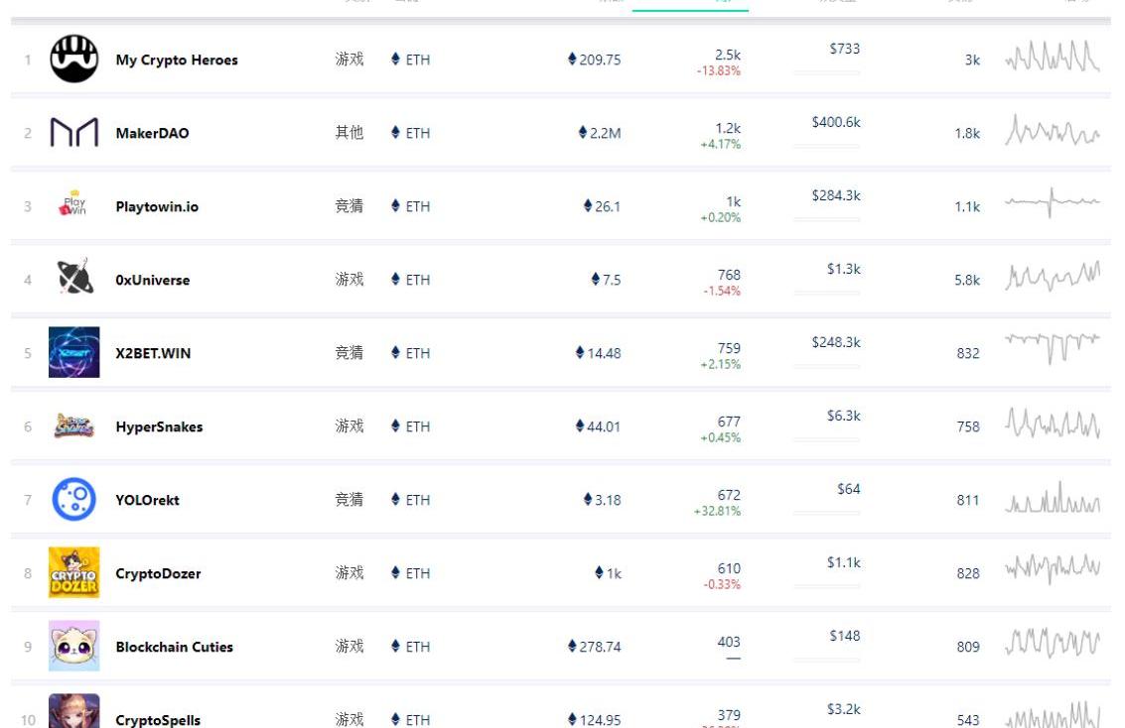1125x728 pixels.
Task: Click the 0xUniverse planet icon
Action: (x=74, y=279)
